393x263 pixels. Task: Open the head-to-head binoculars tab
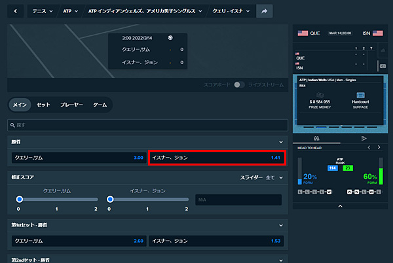(x=316, y=138)
